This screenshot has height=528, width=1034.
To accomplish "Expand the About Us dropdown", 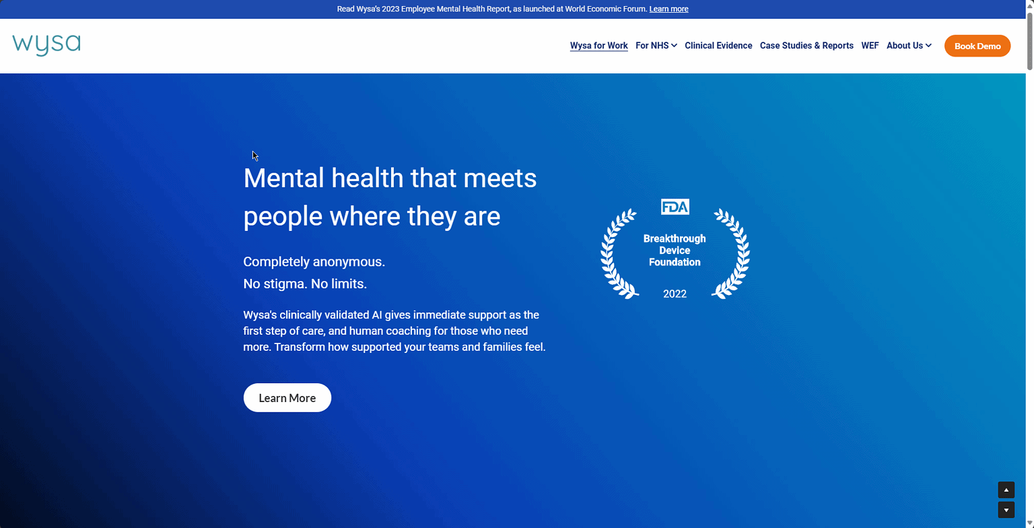I will 909,46.
